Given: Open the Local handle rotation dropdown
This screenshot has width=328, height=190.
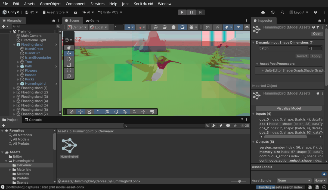Looking at the screenshot, I should [x=99, y=27].
